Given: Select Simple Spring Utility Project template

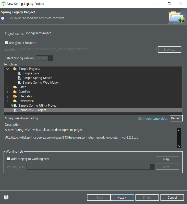Looking at the screenshot, I should tap(38, 106).
